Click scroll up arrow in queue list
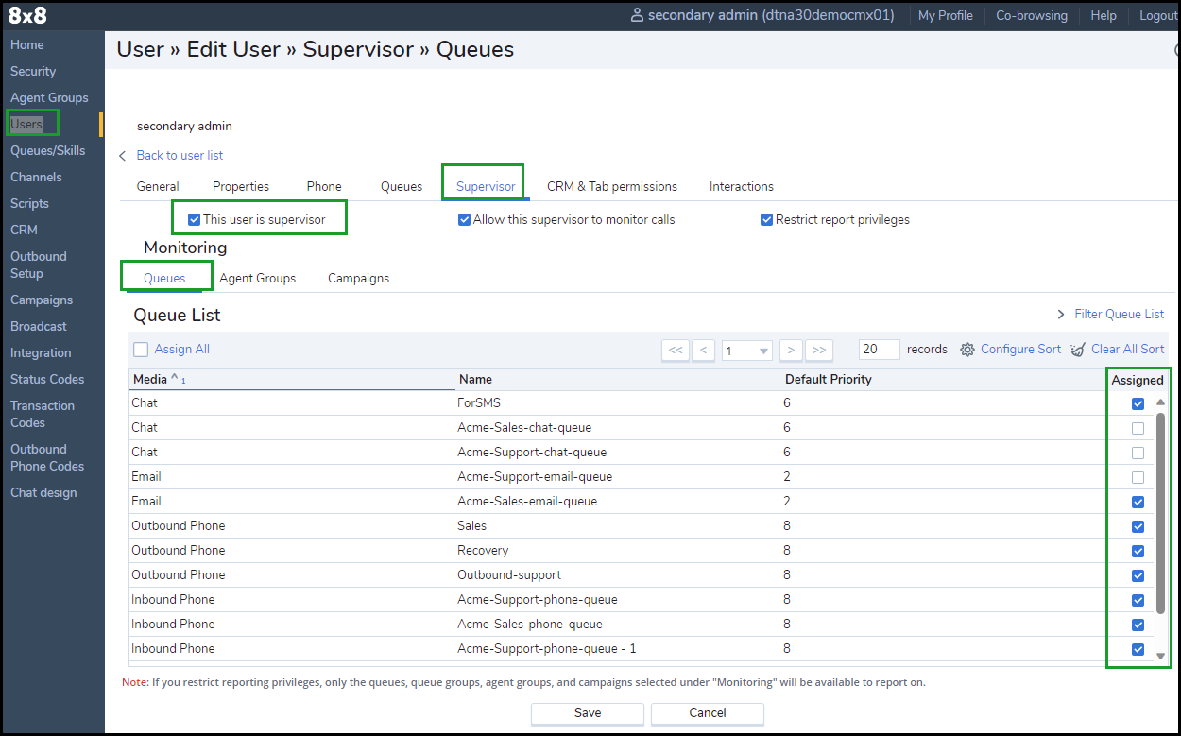The height and width of the screenshot is (736, 1181). (x=1160, y=402)
